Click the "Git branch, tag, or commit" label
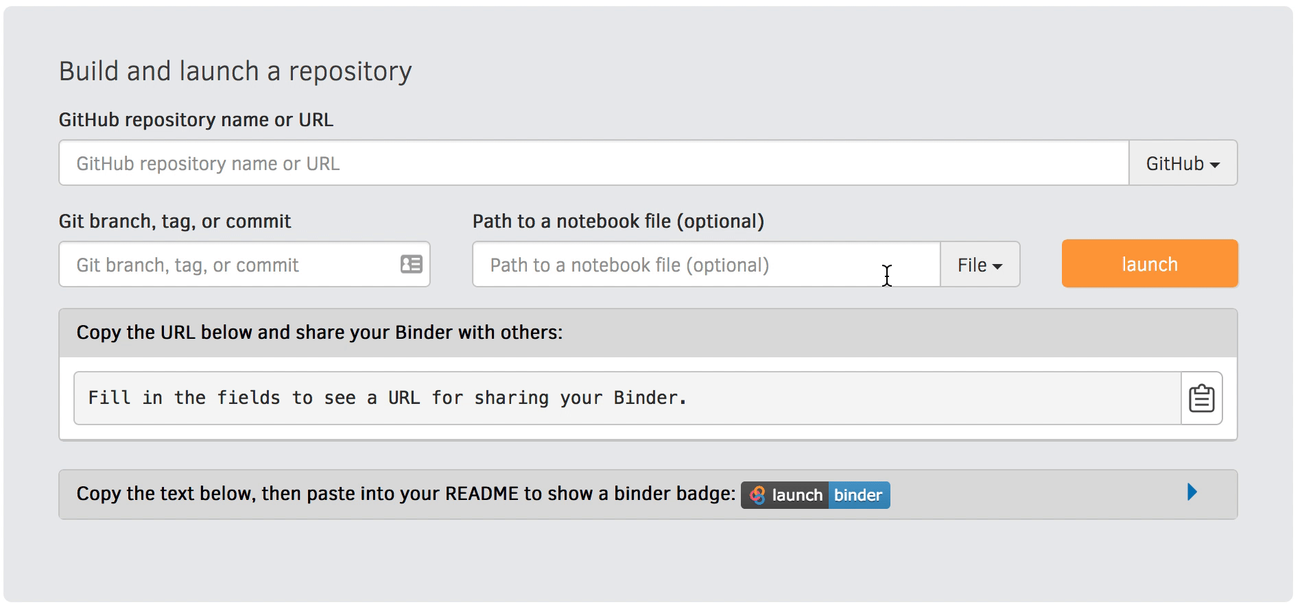 pyautogui.click(x=174, y=222)
